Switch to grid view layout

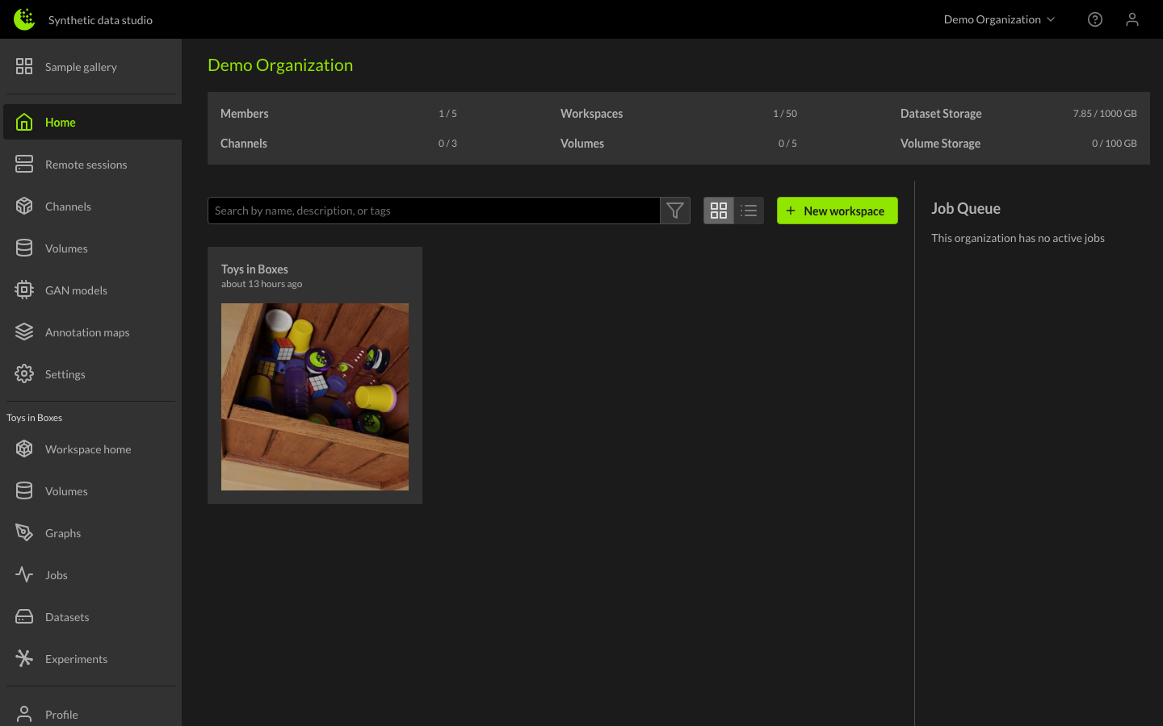pos(719,211)
